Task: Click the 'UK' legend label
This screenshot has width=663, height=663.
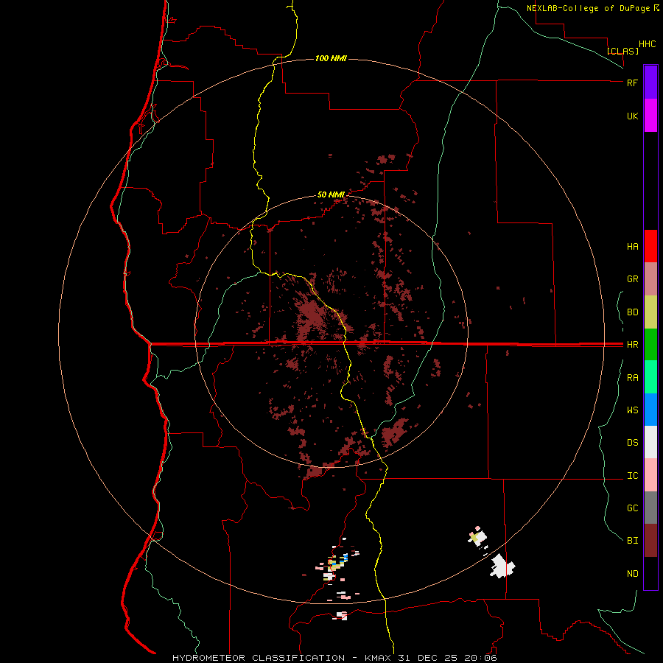Action: (632, 116)
